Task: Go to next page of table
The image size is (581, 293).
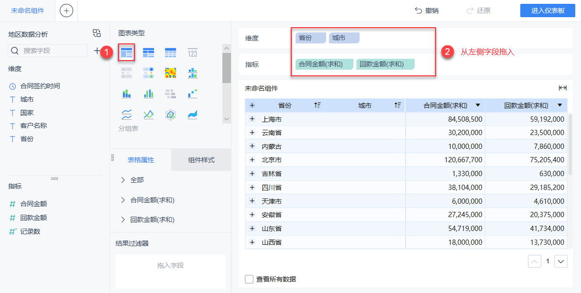Action: pyautogui.click(x=561, y=262)
